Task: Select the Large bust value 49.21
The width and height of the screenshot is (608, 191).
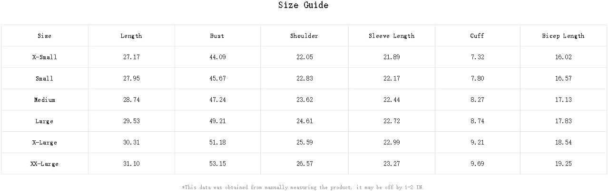Action: pyautogui.click(x=217, y=121)
